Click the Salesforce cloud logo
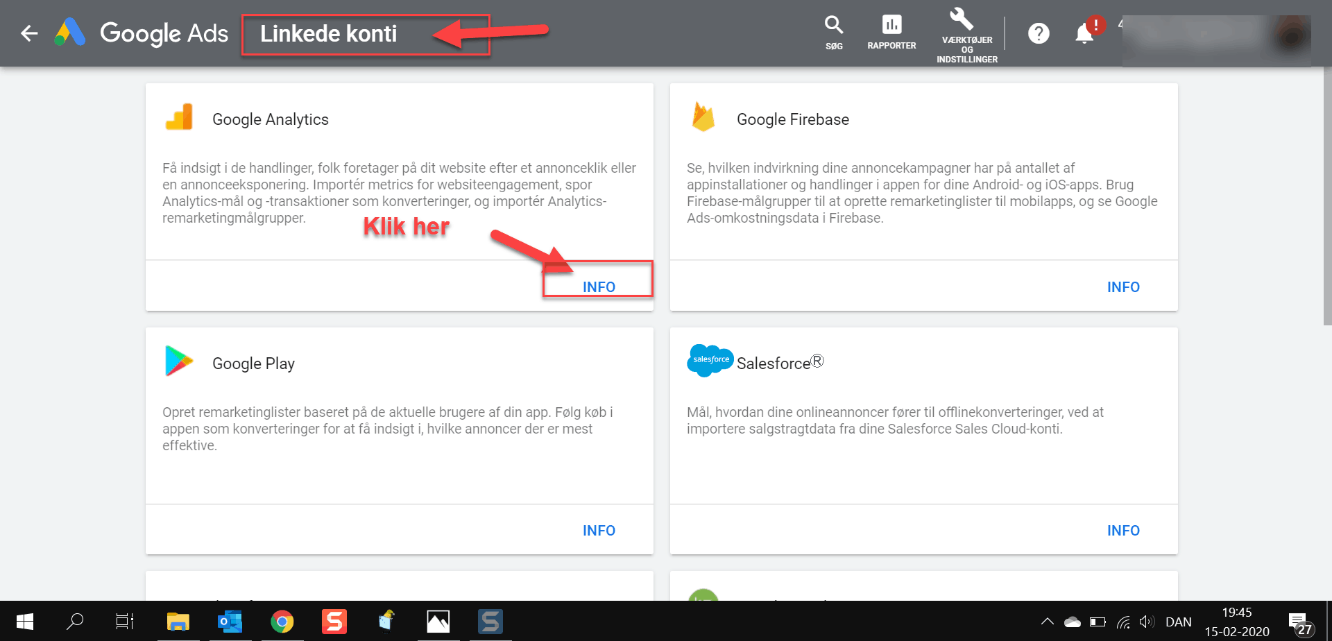Viewport: 1332px width, 641px height. click(710, 360)
